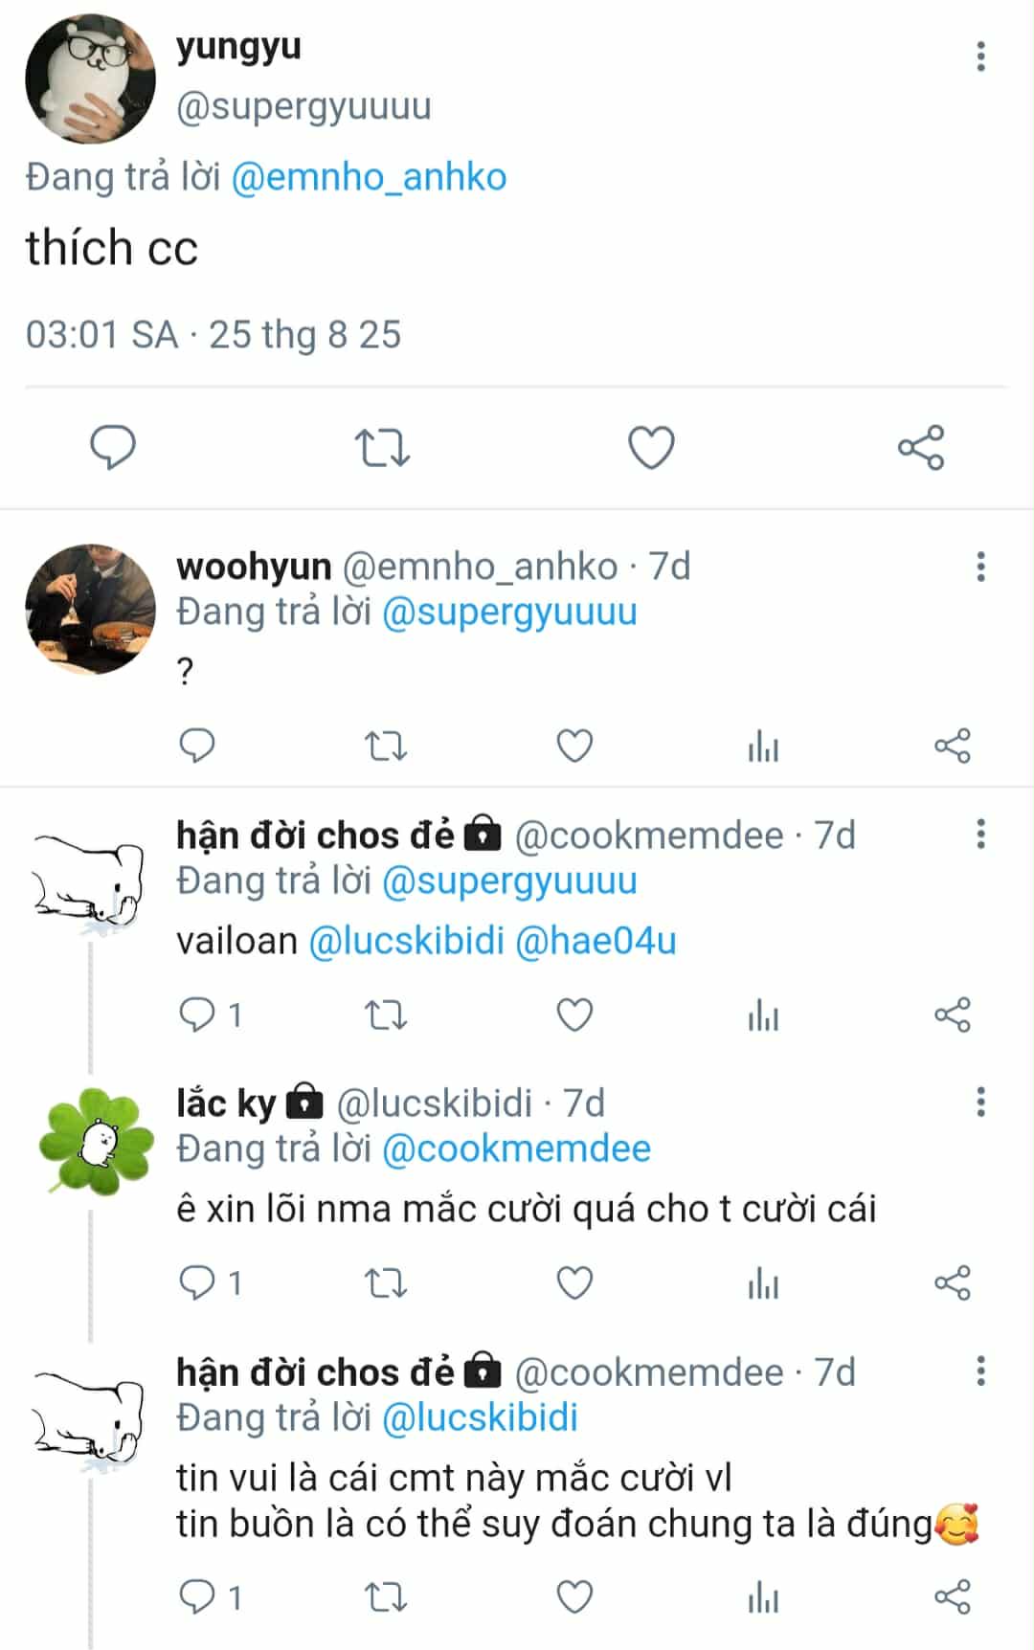Reply to yungyu's main tweet
The width and height of the screenshot is (1034, 1650).
(x=113, y=447)
